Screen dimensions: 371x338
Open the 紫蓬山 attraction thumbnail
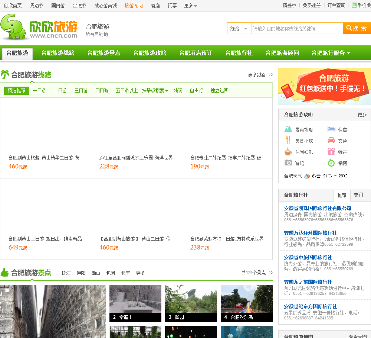[135, 303]
